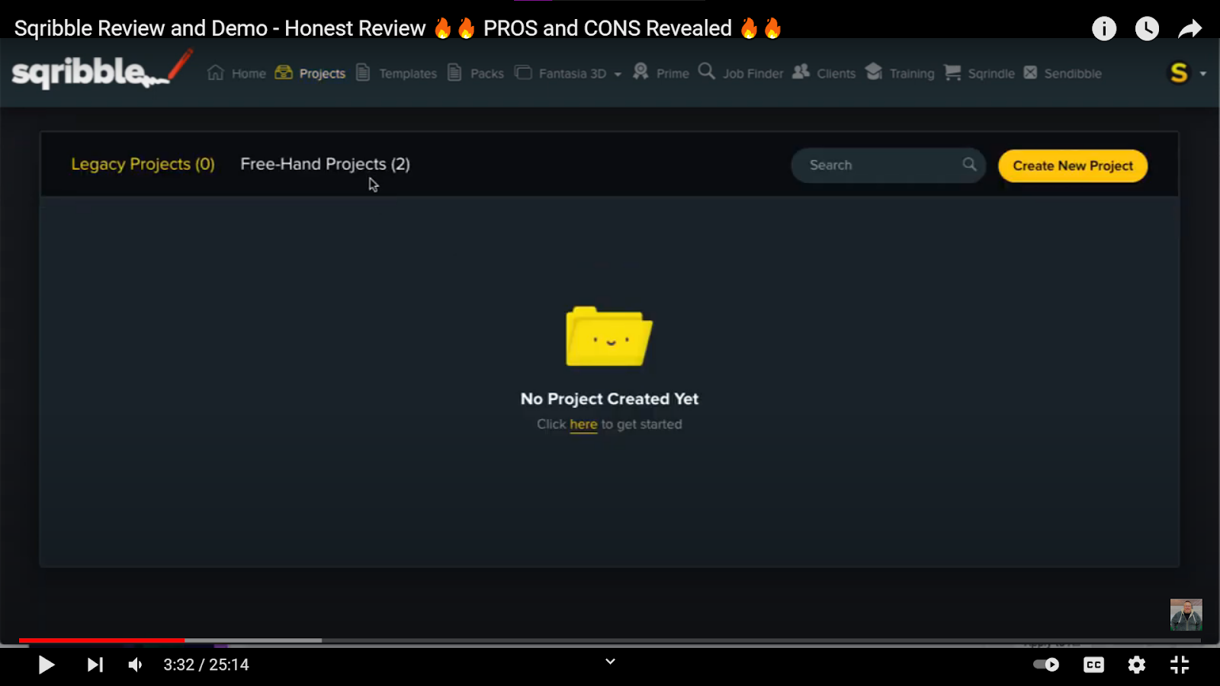
Task: Click the 3:32 / 25:14 time display
Action: click(x=206, y=665)
